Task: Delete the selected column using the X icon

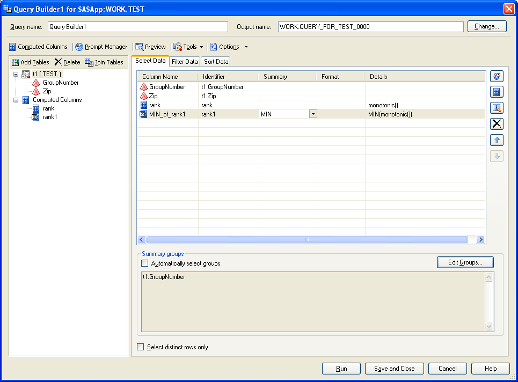Action: [x=497, y=124]
